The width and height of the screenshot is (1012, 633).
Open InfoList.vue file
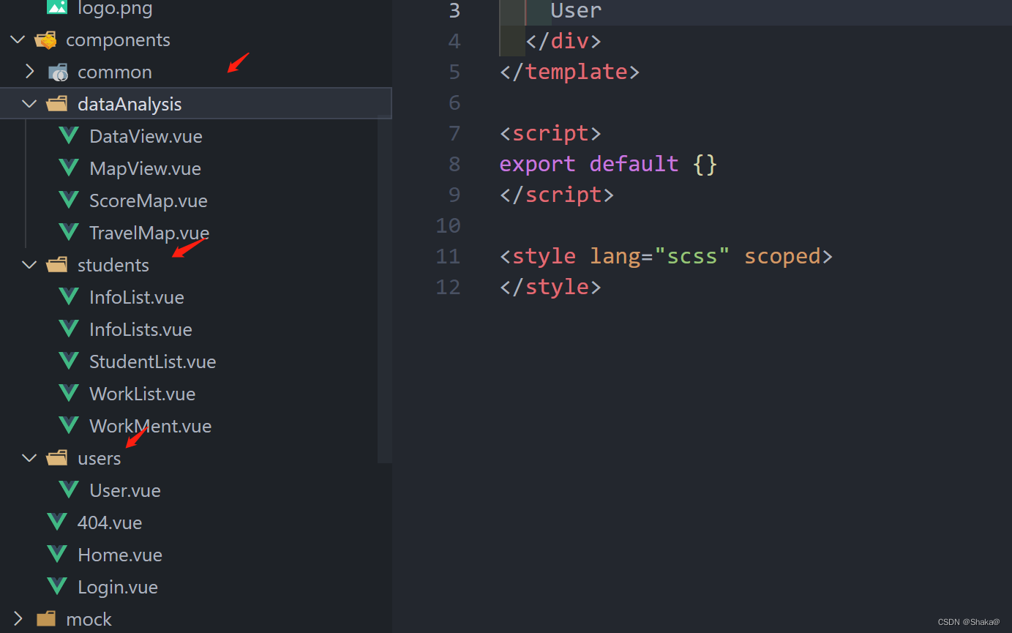point(137,298)
